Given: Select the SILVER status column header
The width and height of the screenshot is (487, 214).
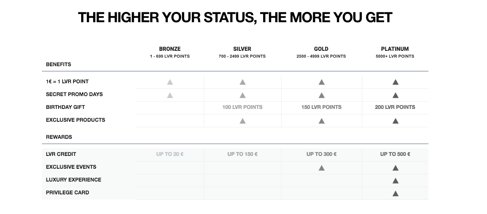Looking at the screenshot, I should (x=242, y=49).
